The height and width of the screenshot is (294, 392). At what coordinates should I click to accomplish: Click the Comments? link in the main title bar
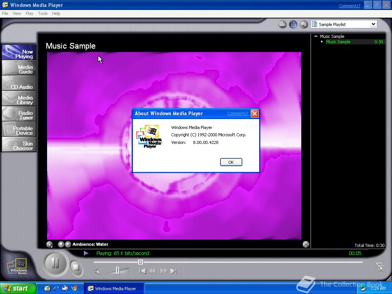pos(349,6)
